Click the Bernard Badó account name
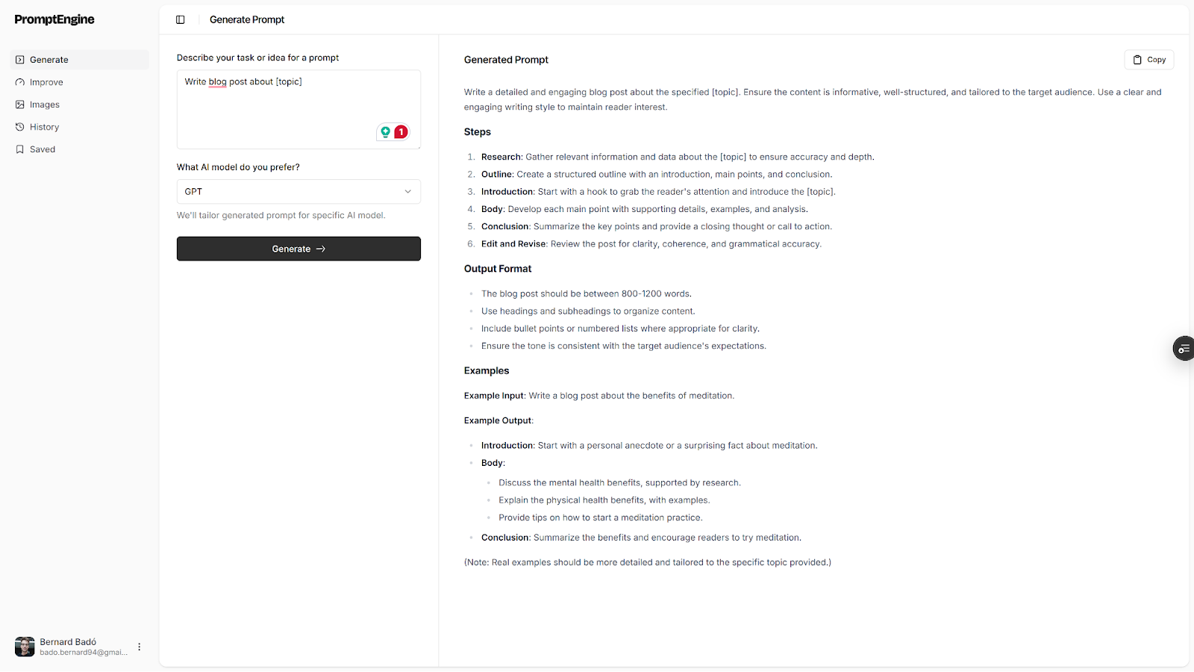Image resolution: width=1194 pixels, height=672 pixels. [x=68, y=642]
